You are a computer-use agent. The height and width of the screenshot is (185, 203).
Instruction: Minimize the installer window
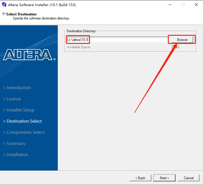click(170, 5)
